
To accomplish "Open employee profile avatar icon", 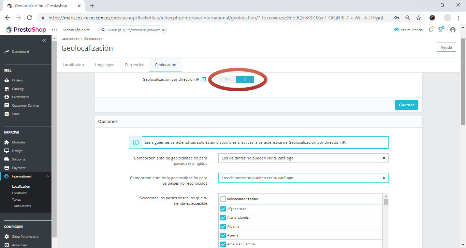I will 453,30.
